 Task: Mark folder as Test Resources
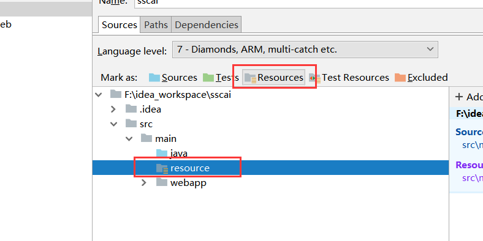(x=349, y=78)
